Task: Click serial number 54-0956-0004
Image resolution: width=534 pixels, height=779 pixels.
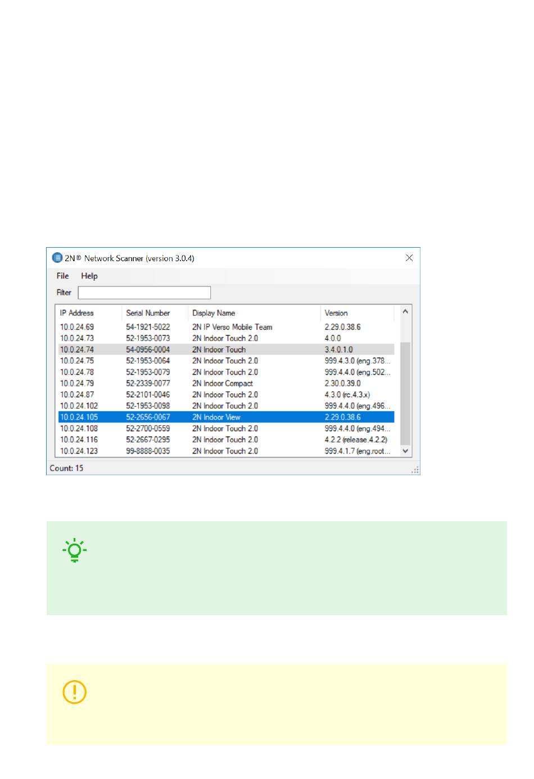Action: [148, 349]
